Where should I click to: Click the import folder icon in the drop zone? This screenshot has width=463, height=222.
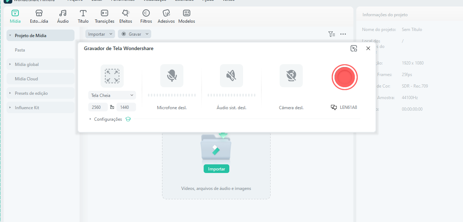[216, 147]
